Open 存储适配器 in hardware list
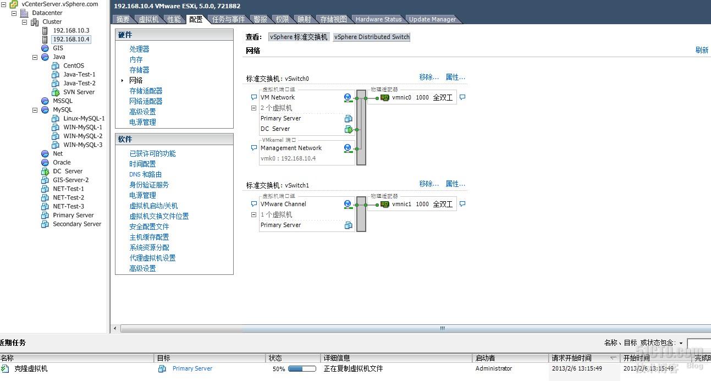 [x=146, y=91]
